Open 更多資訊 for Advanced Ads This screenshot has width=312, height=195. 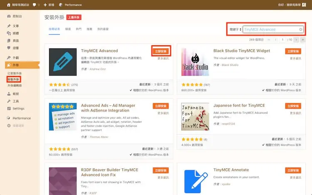coord(163,113)
